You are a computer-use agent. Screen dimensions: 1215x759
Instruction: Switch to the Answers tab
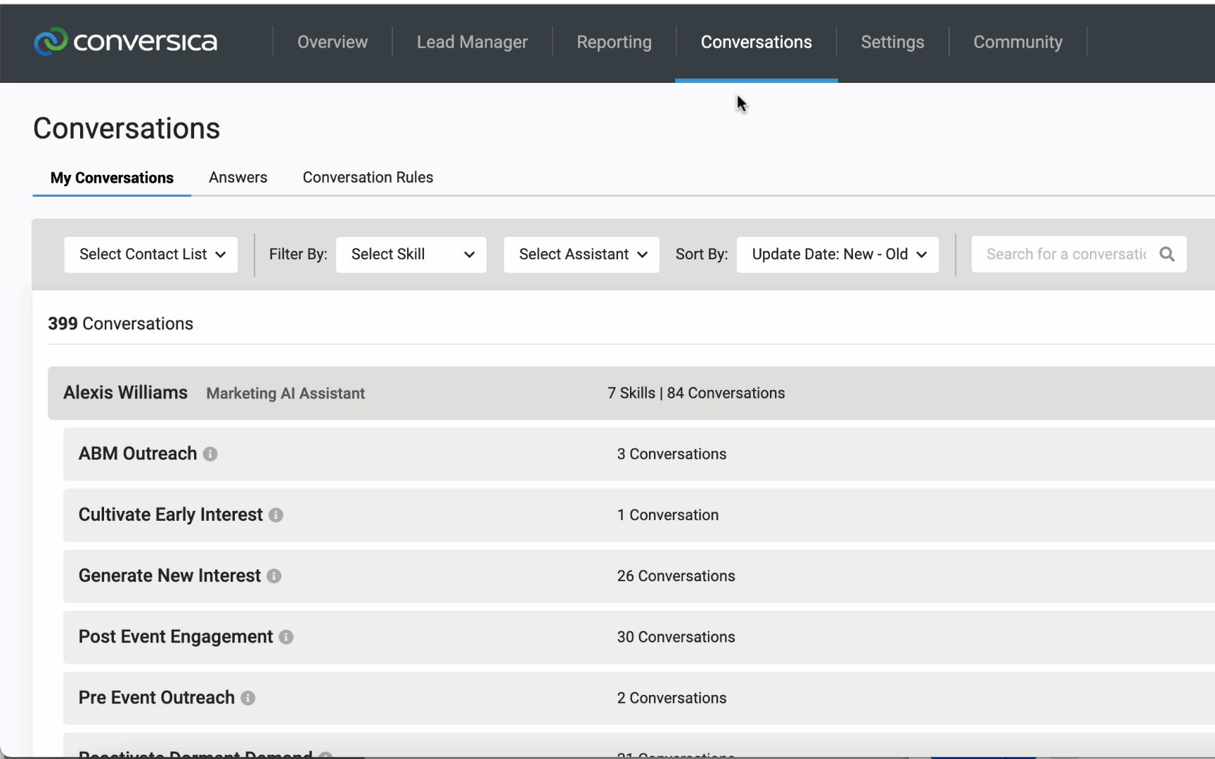238,178
